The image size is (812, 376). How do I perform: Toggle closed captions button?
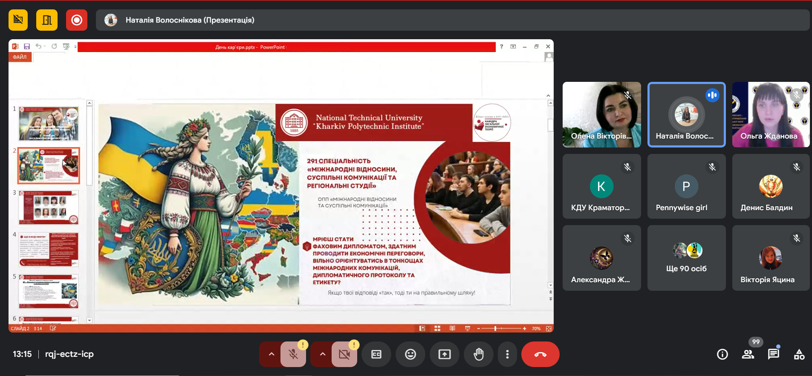pos(376,354)
